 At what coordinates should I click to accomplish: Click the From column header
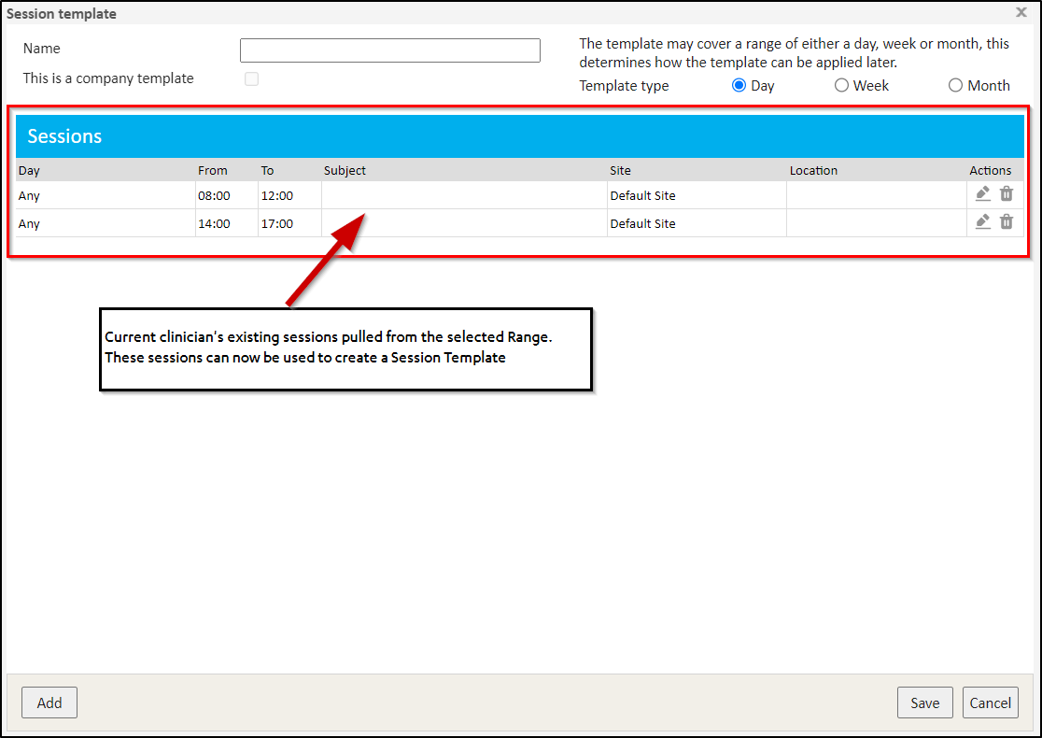(213, 171)
